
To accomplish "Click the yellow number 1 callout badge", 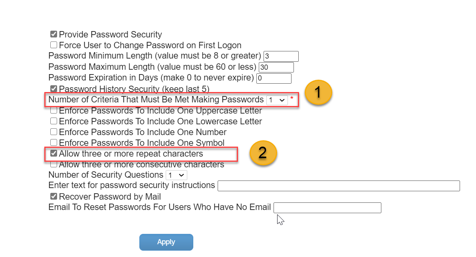I will coord(318,92).
